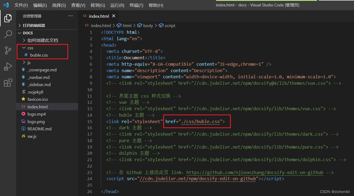Click the html breadcrumb segment
This screenshot has height=196, width=354.
click(127, 25)
